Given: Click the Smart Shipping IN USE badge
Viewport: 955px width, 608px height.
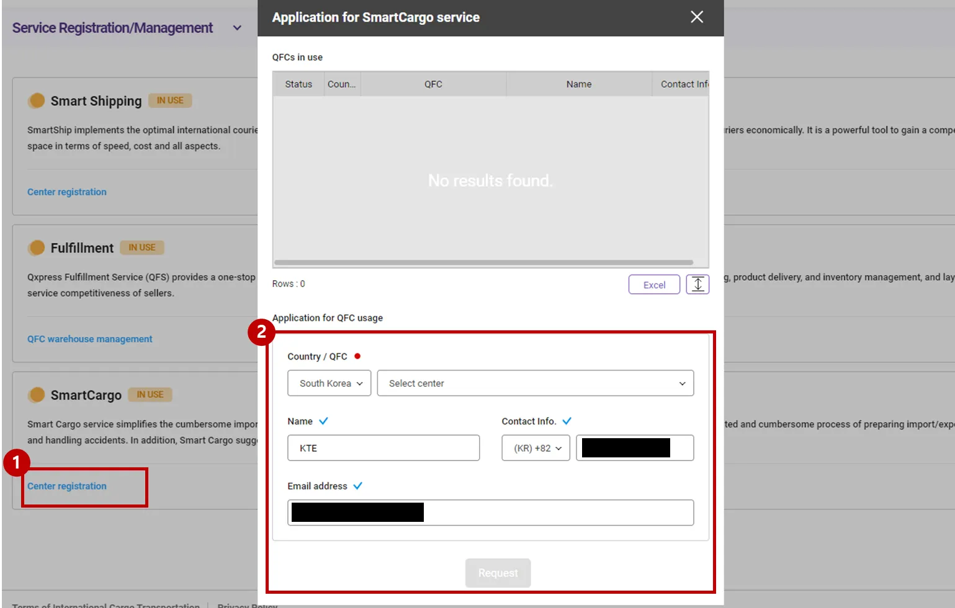Looking at the screenshot, I should pyautogui.click(x=170, y=100).
